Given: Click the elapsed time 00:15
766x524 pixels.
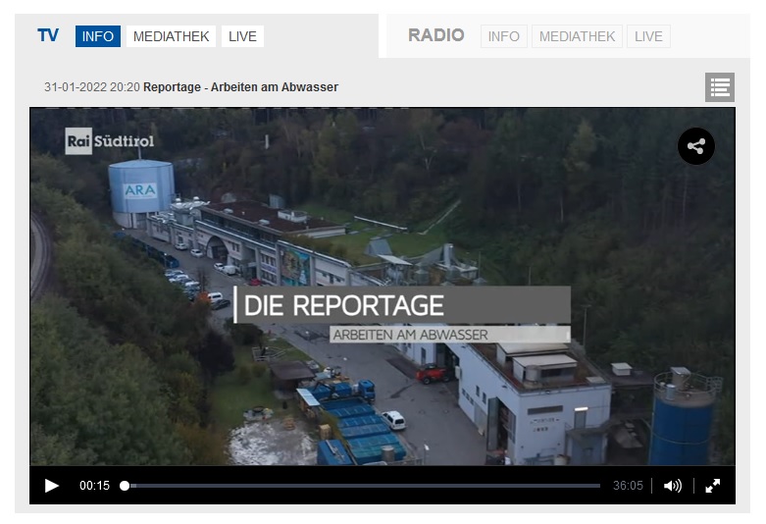Looking at the screenshot, I should (95, 486).
